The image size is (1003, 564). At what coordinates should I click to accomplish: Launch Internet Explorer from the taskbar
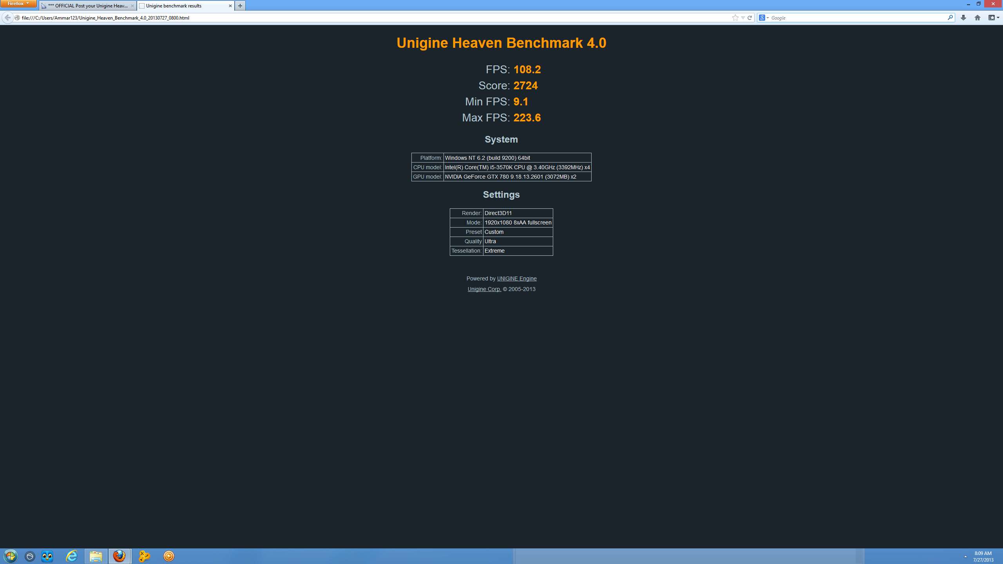[71, 556]
